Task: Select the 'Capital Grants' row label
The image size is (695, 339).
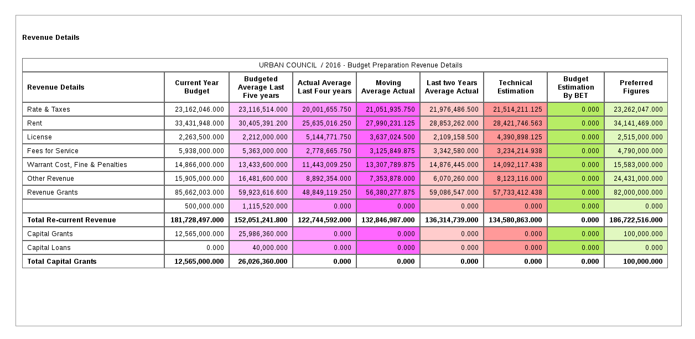Action: 50,234
